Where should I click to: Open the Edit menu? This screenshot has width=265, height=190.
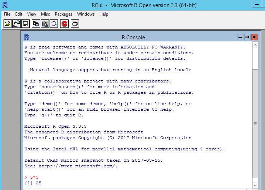point(19,14)
